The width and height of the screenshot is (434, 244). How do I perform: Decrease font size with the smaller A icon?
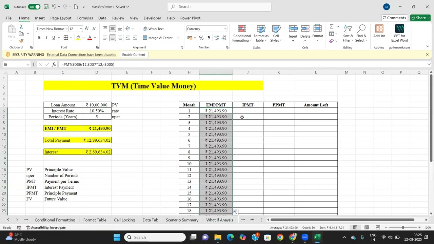point(94,29)
